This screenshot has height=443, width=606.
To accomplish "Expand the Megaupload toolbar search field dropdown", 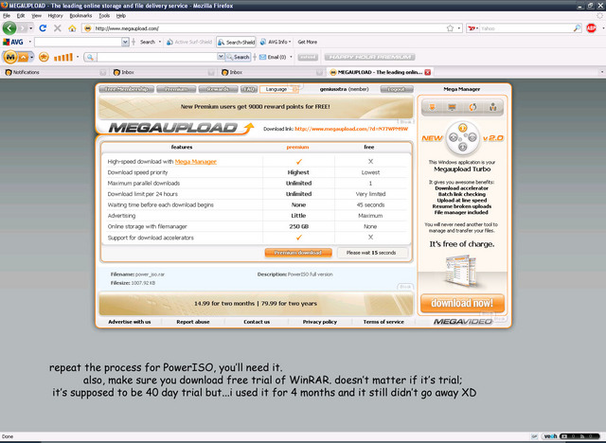I will (221, 57).
